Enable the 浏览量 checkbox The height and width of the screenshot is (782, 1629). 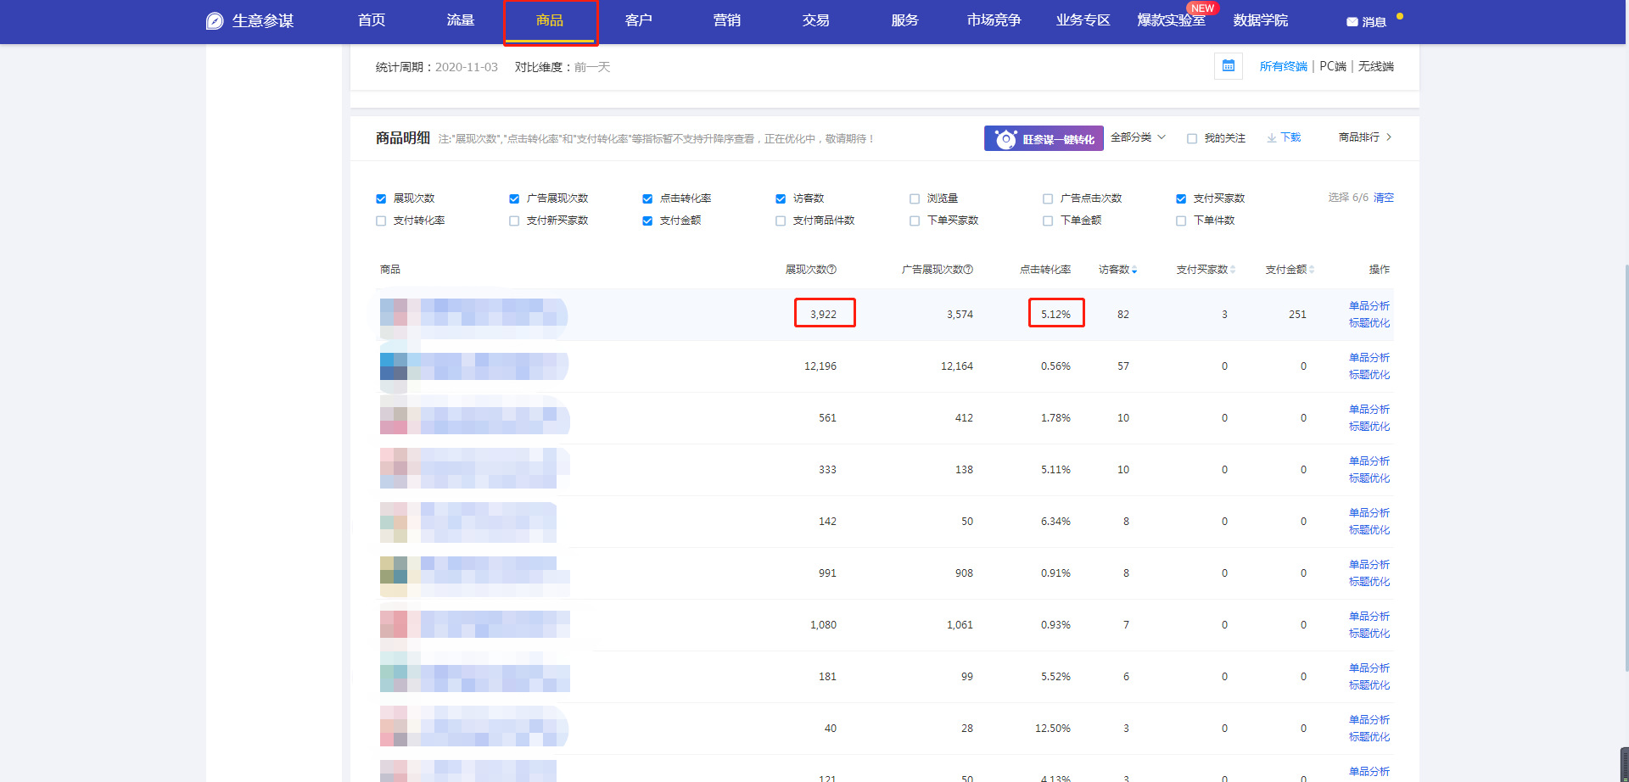click(915, 198)
